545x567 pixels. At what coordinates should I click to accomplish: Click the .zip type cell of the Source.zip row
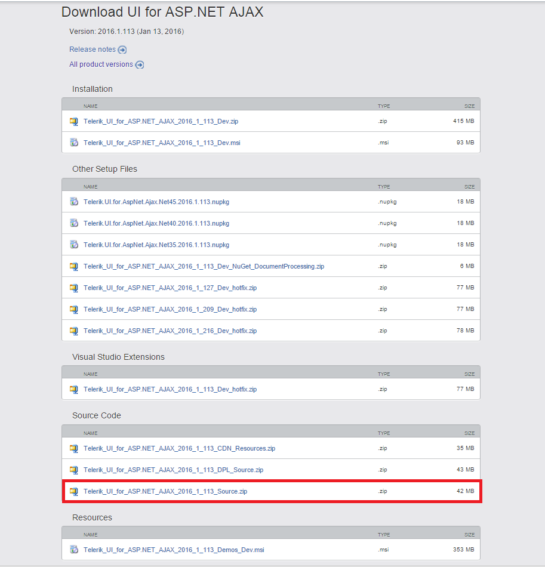coord(383,491)
